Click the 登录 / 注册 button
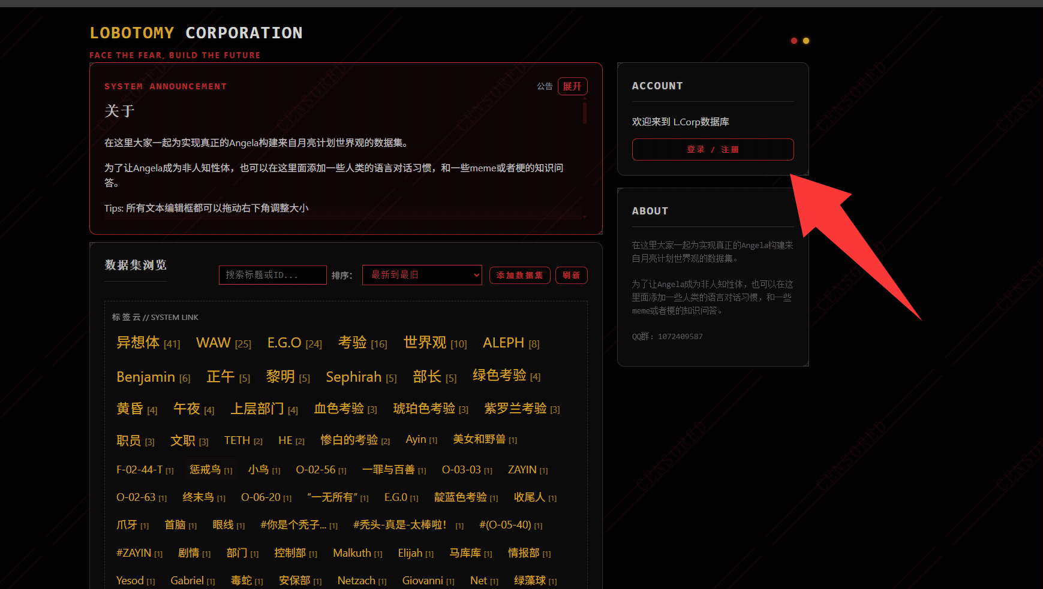 click(x=713, y=150)
